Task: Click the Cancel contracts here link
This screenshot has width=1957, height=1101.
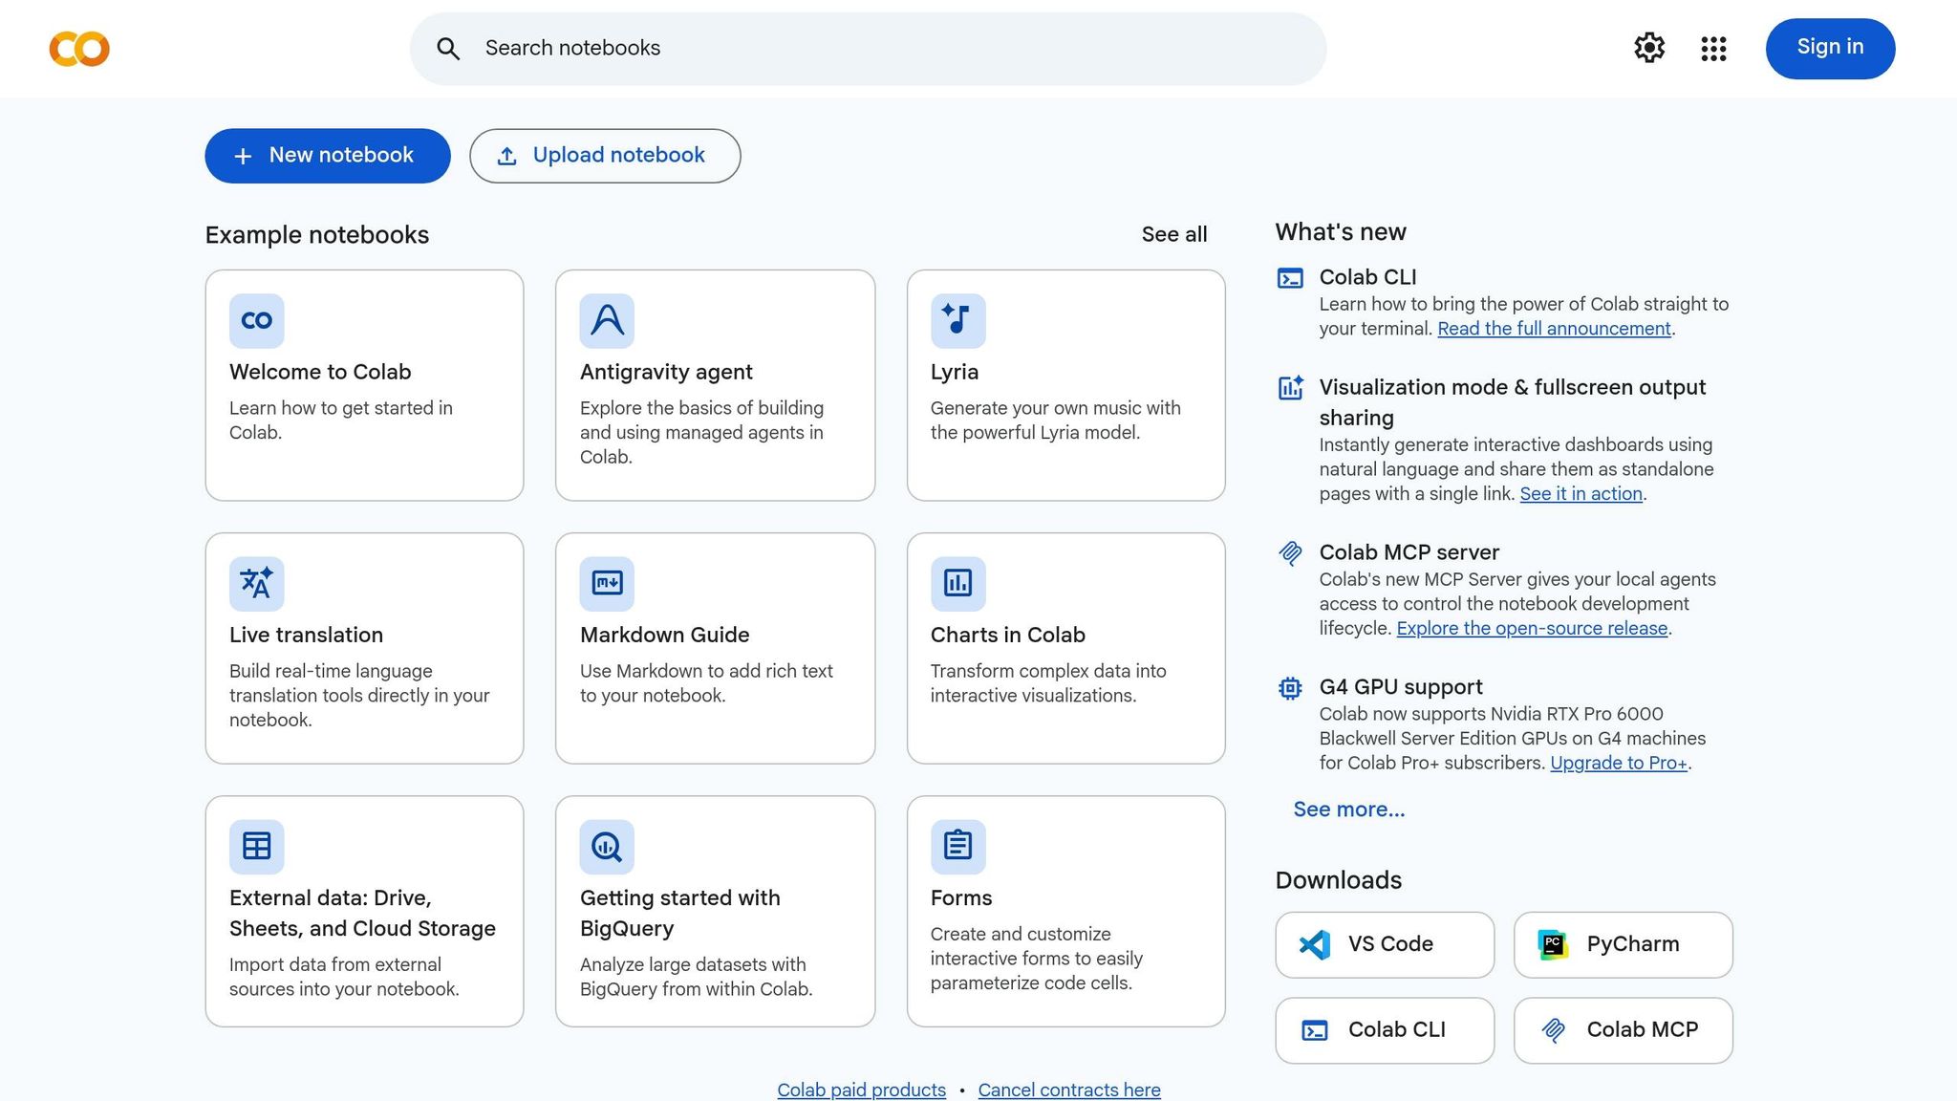Action: (1069, 1090)
